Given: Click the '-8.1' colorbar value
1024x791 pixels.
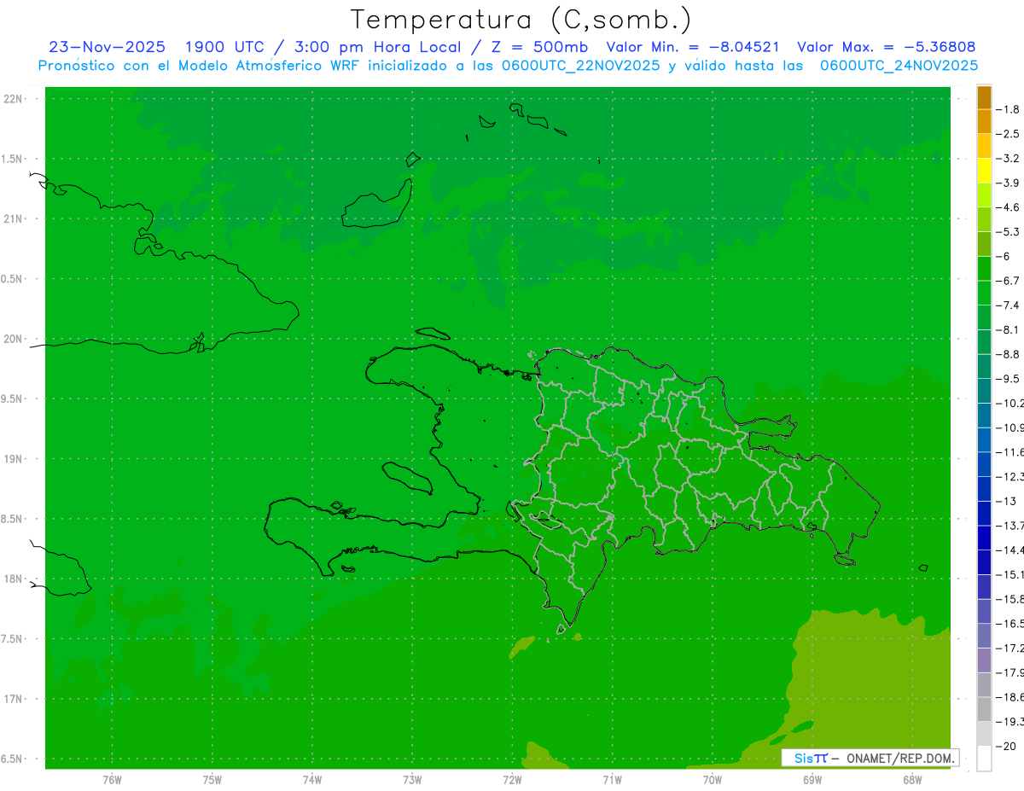Looking at the screenshot, I should pyautogui.click(x=1008, y=329).
